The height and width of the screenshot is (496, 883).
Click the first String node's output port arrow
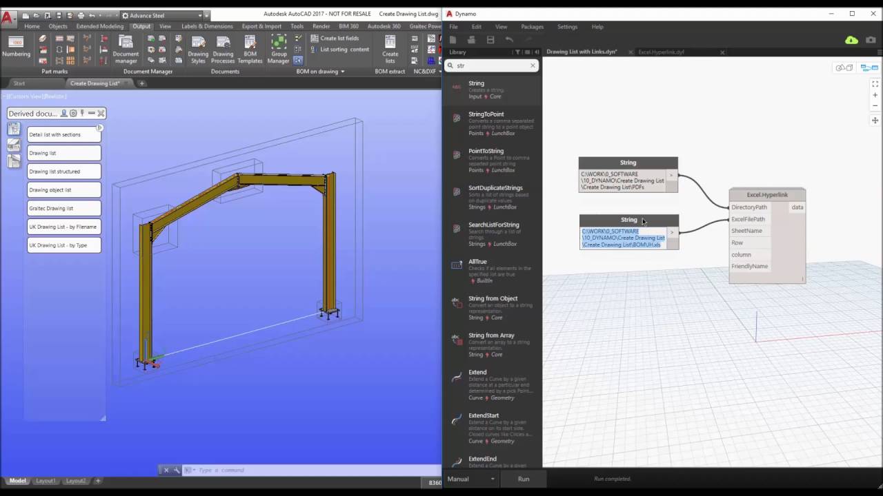(671, 175)
